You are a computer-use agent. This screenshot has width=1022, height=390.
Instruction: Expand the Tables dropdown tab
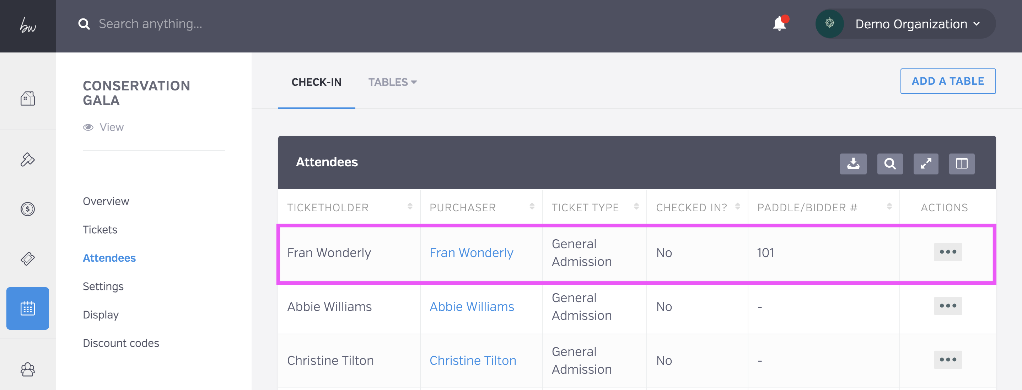tap(392, 82)
